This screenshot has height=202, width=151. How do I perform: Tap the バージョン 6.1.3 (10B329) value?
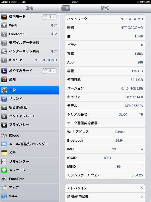pos(132,88)
